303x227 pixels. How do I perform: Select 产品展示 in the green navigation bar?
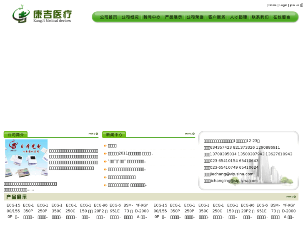pos(173,17)
